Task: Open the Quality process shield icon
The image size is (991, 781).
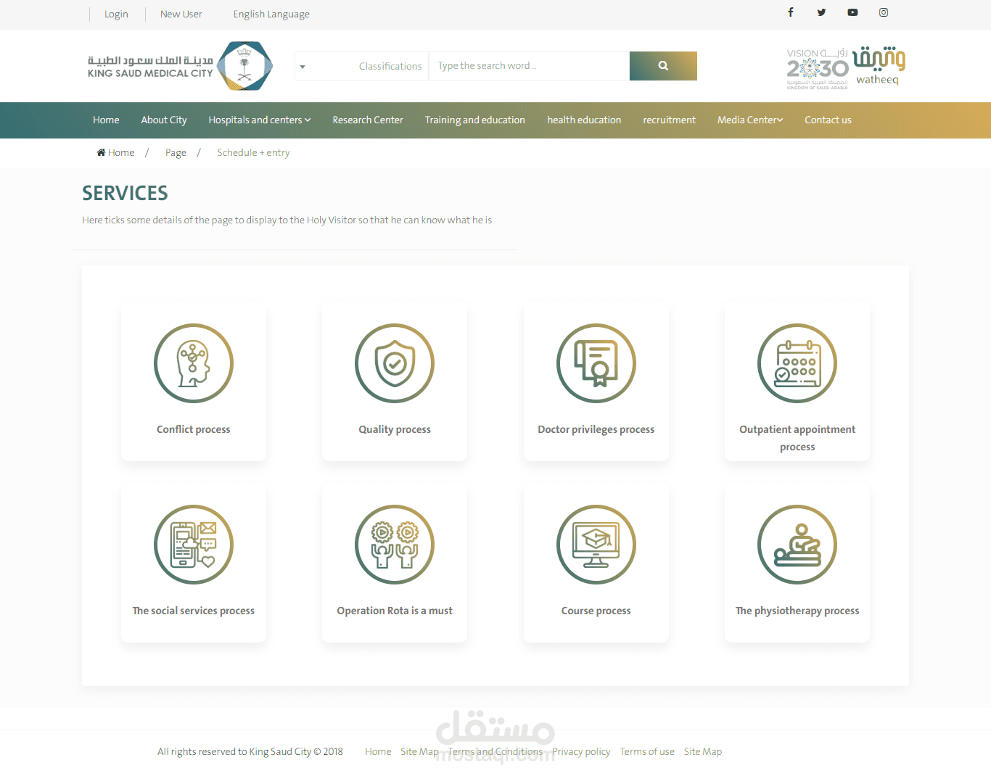Action: pyautogui.click(x=395, y=363)
